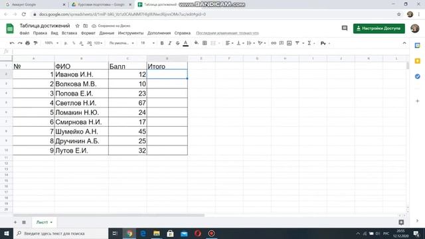Open Keep in side panel
425x239 pixels.
point(418,61)
